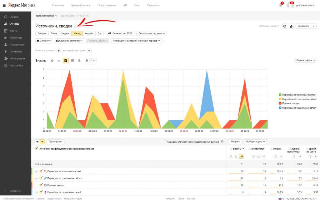
Task: Go to Вебвизор in the sidebar
Action: (x=16, y=37)
